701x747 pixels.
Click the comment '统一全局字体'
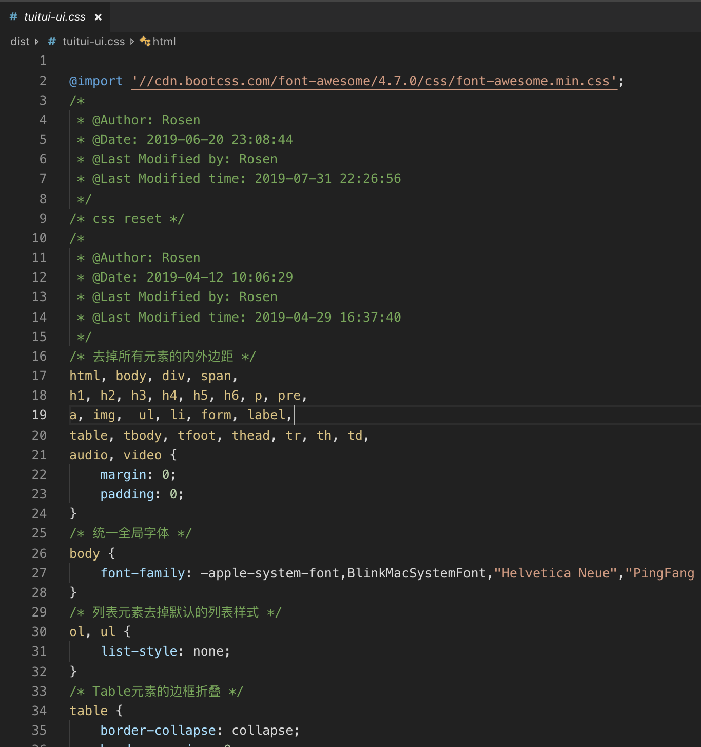tap(131, 533)
